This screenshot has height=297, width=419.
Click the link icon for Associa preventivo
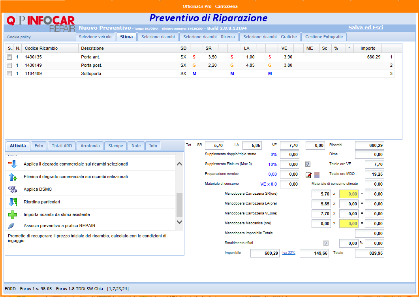(11, 226)
